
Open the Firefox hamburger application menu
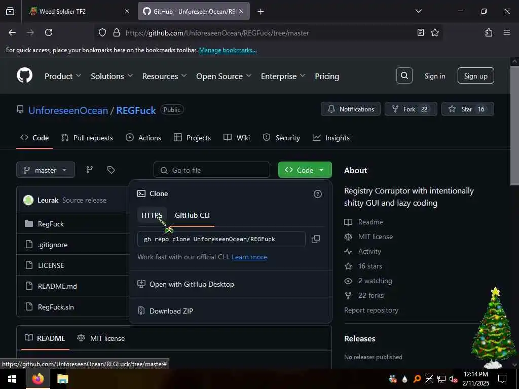pos(506,32)
